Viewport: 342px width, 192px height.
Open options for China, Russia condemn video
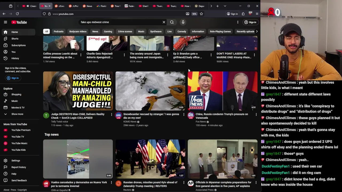[256, 114]
